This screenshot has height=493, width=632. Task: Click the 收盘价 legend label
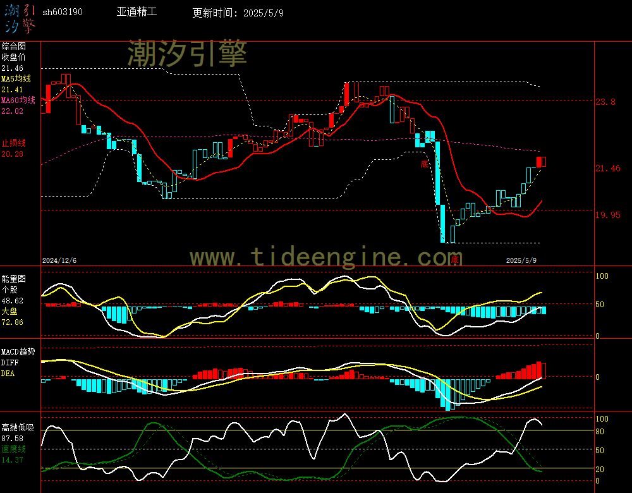(14, 58)
